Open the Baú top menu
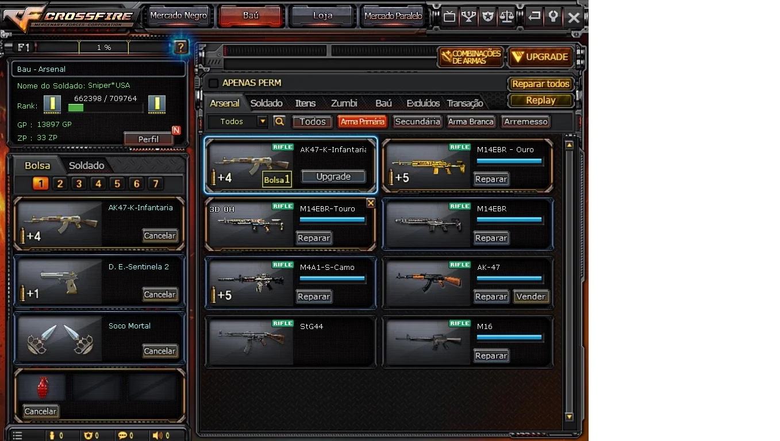 coord(251,16)
